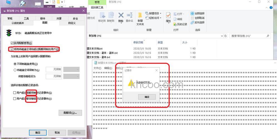Image resolution: width=277 pixels, height=139 pixels.
Task: Expand the Explorer address bar history dropdown
Action: coord(222,36)
